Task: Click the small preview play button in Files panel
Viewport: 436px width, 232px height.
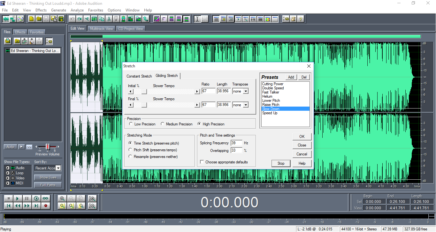Action: pos(21,147)
